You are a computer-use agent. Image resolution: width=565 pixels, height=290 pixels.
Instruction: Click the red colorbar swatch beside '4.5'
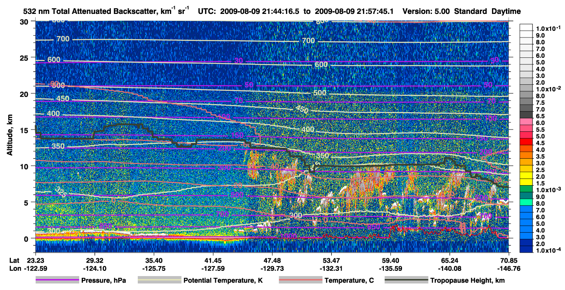527,142
